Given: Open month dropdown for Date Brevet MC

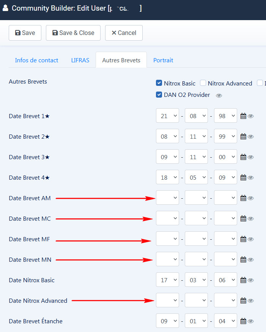Looking at the screenshot, I should tap(196, 218).
